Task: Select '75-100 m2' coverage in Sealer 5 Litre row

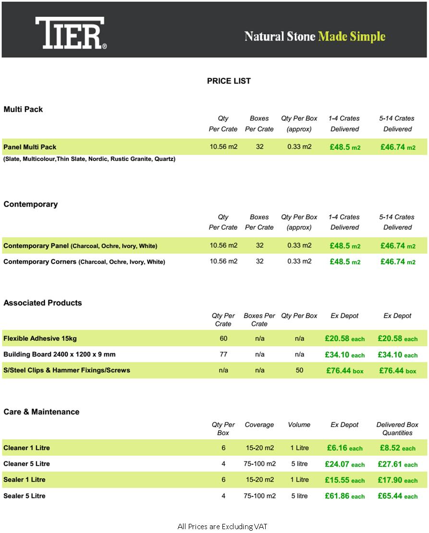Action: 260,496
